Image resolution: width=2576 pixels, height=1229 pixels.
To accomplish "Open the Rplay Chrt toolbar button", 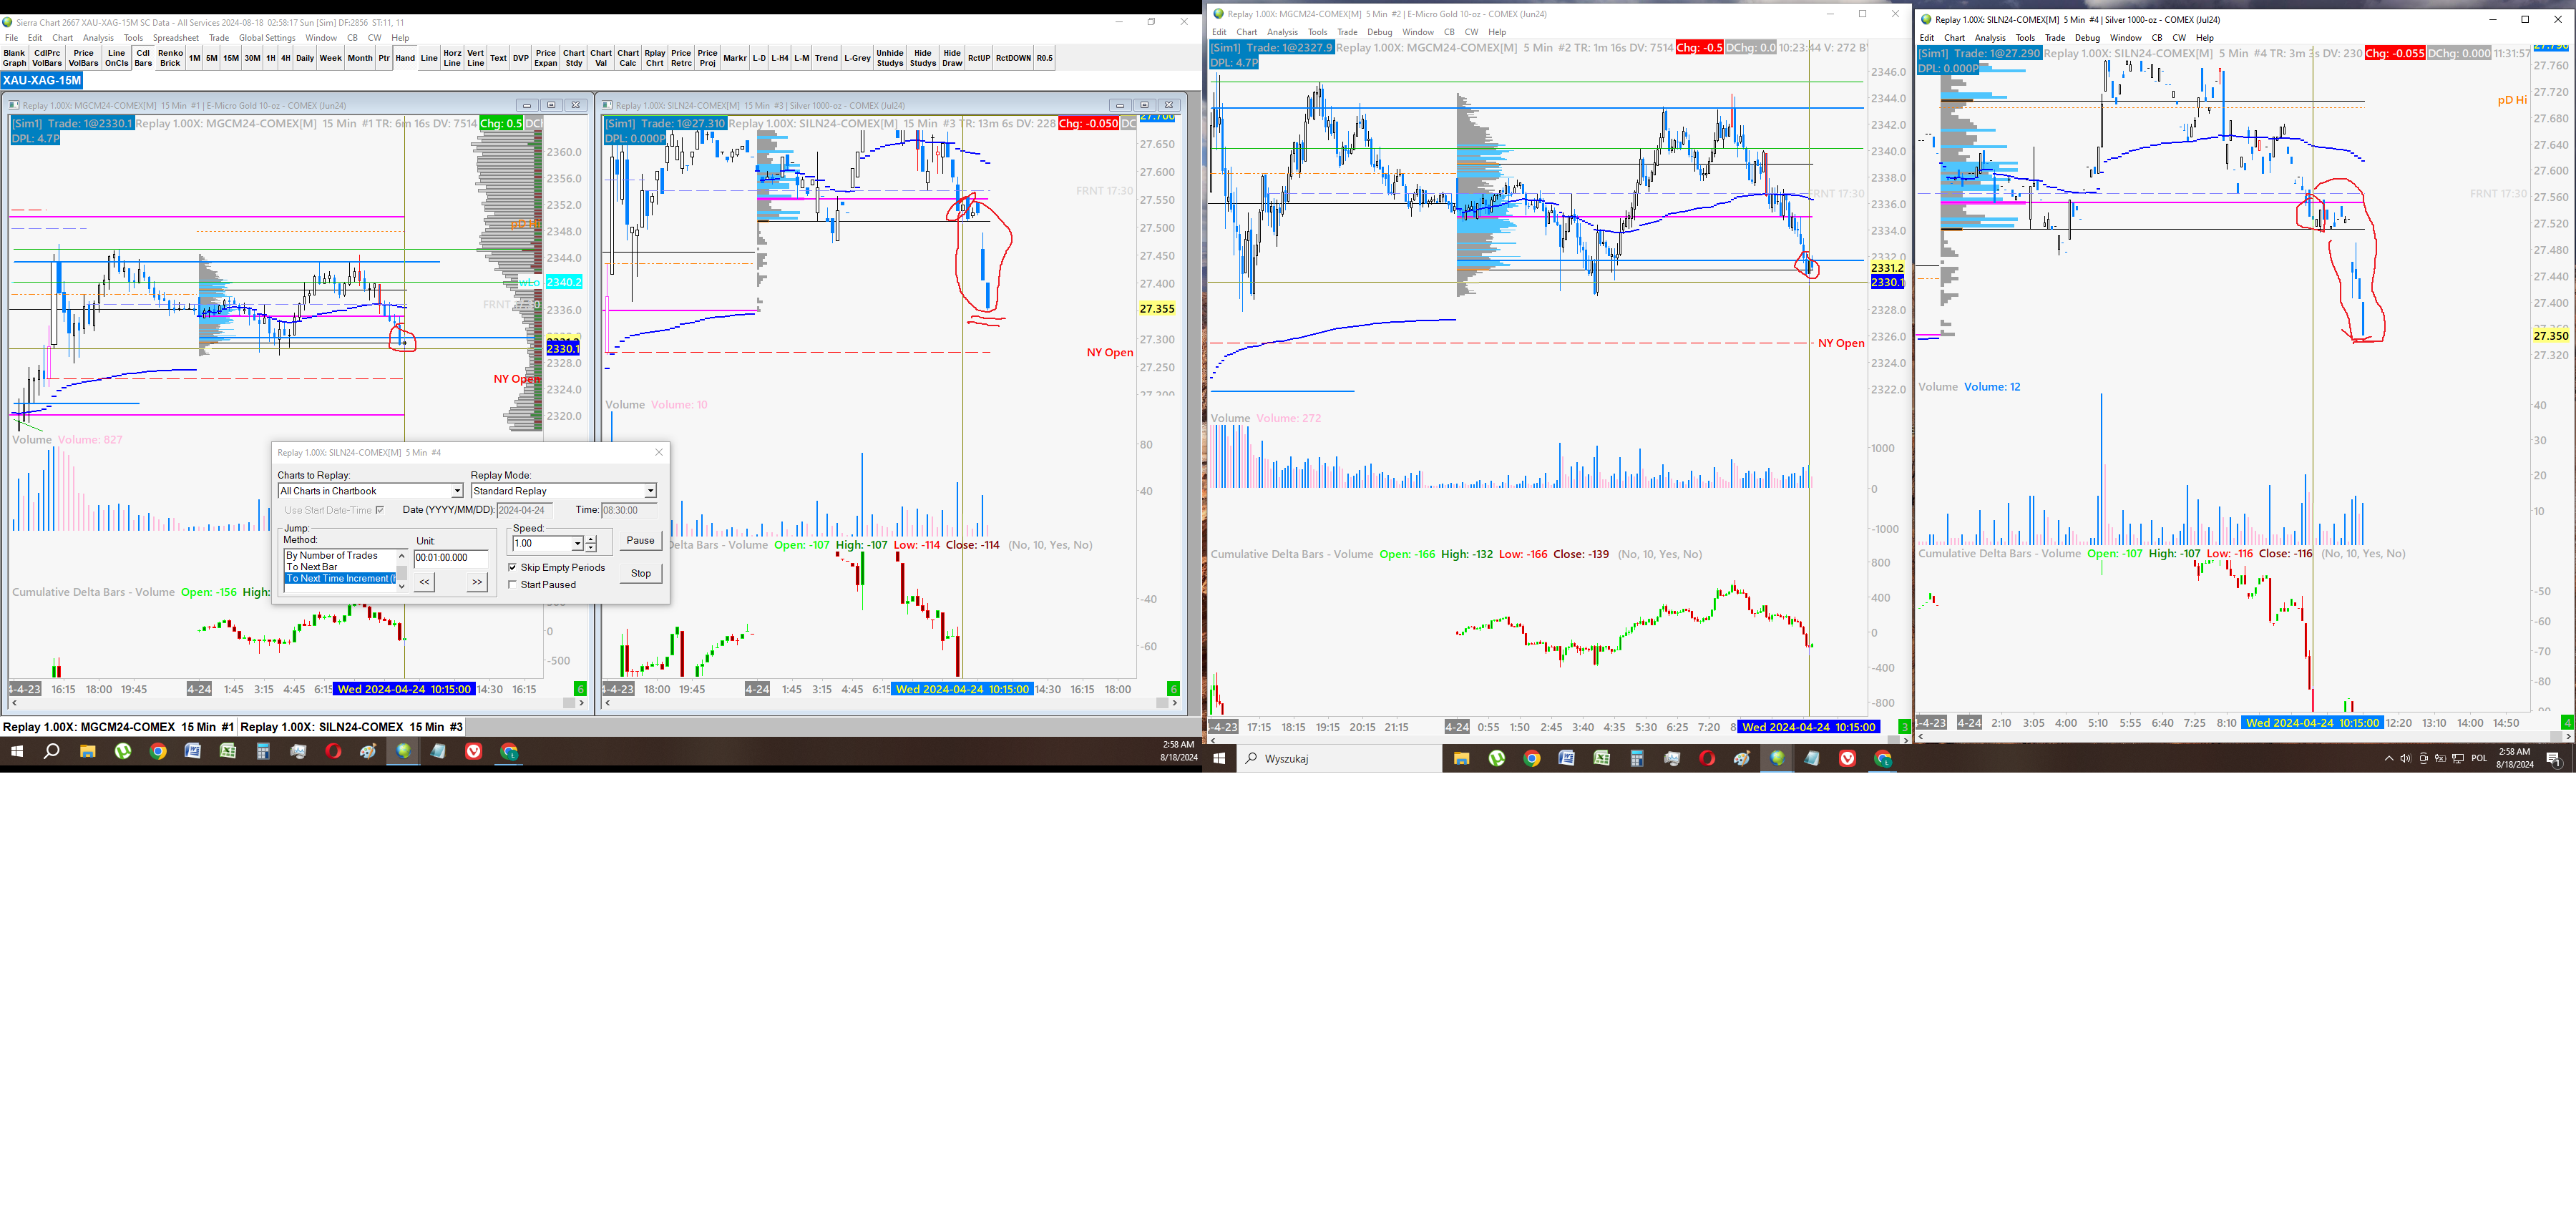I will pyautogui.click(x=655, y=58).
